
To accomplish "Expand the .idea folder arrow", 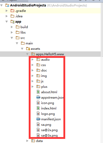I will coord(6,16).
